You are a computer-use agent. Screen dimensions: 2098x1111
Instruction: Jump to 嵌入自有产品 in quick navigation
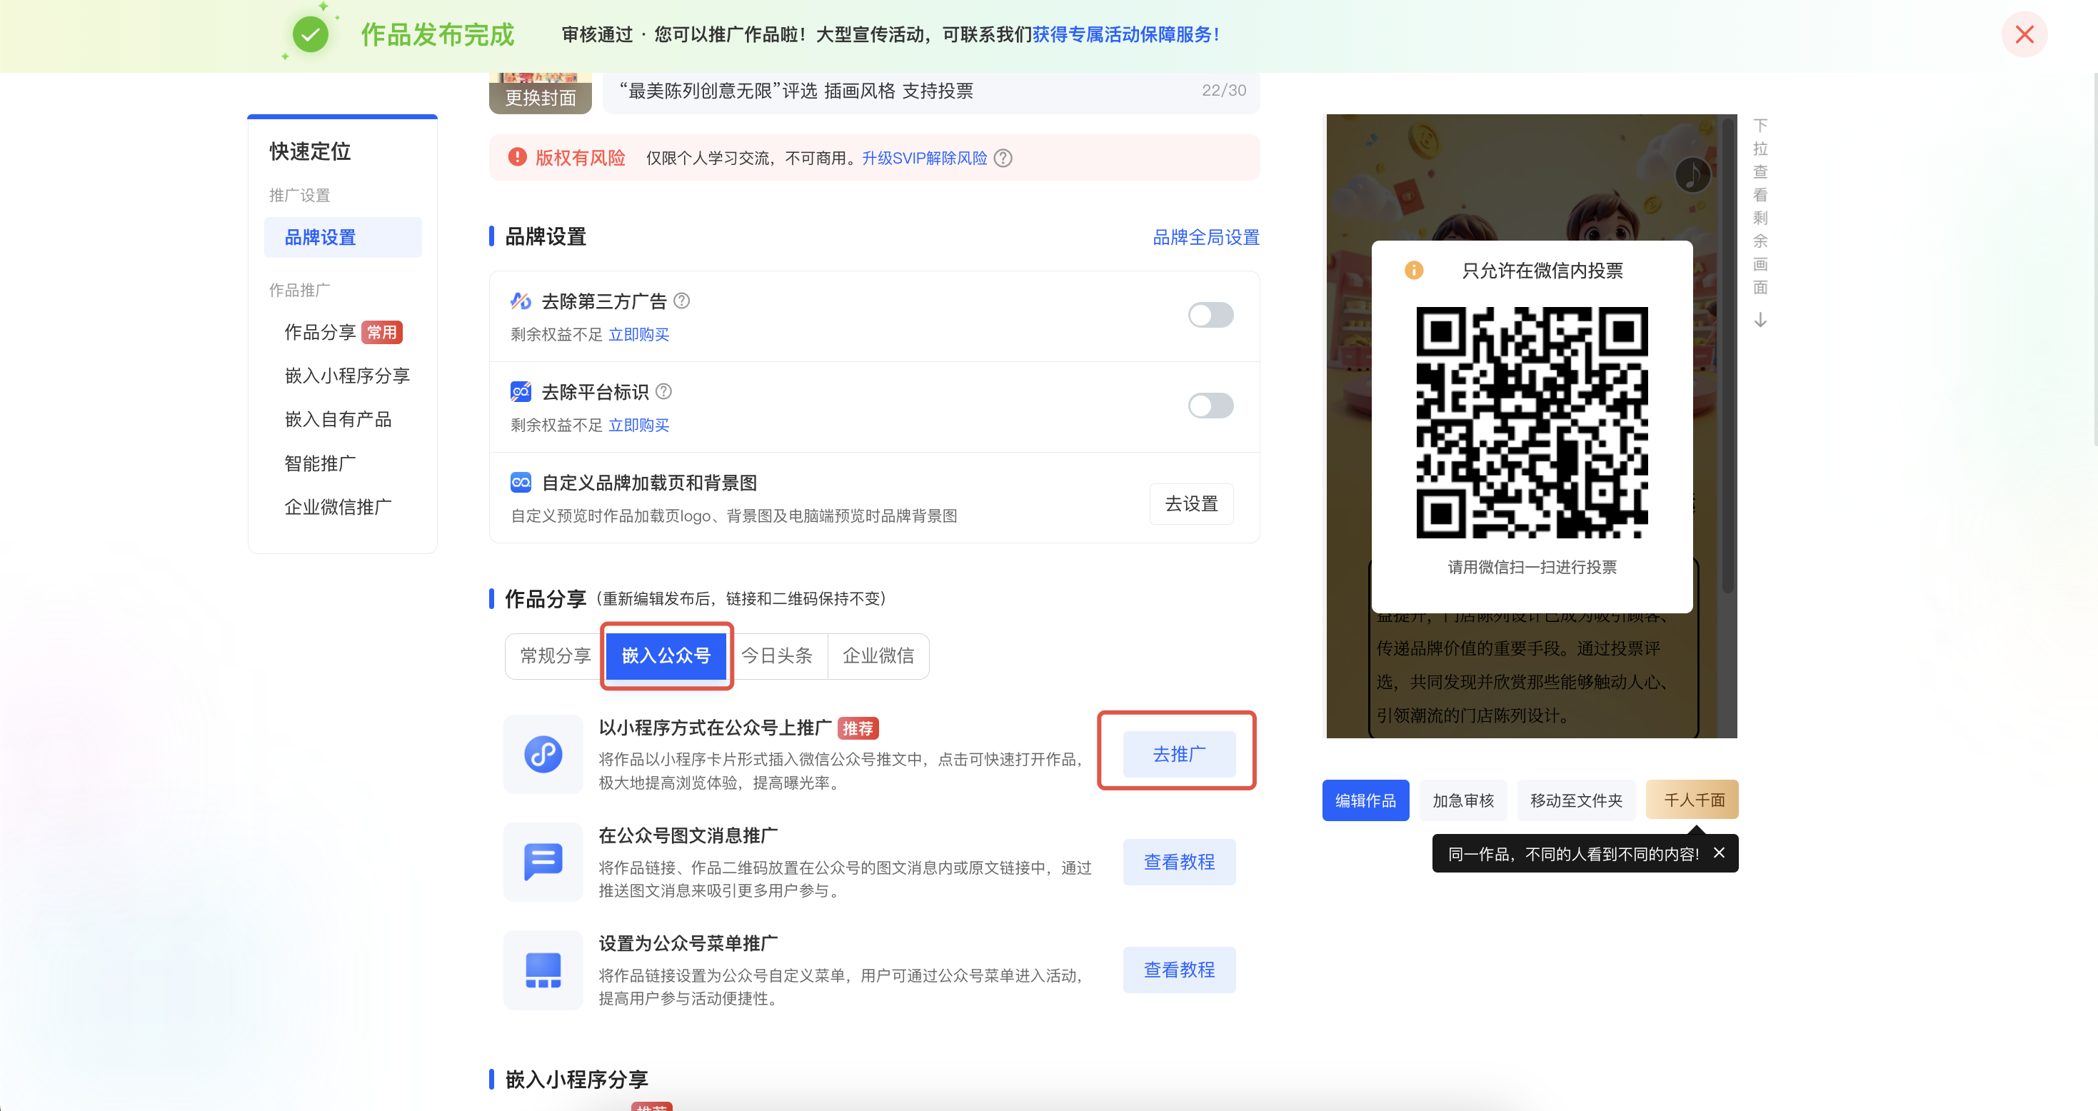tap(338, 419)
